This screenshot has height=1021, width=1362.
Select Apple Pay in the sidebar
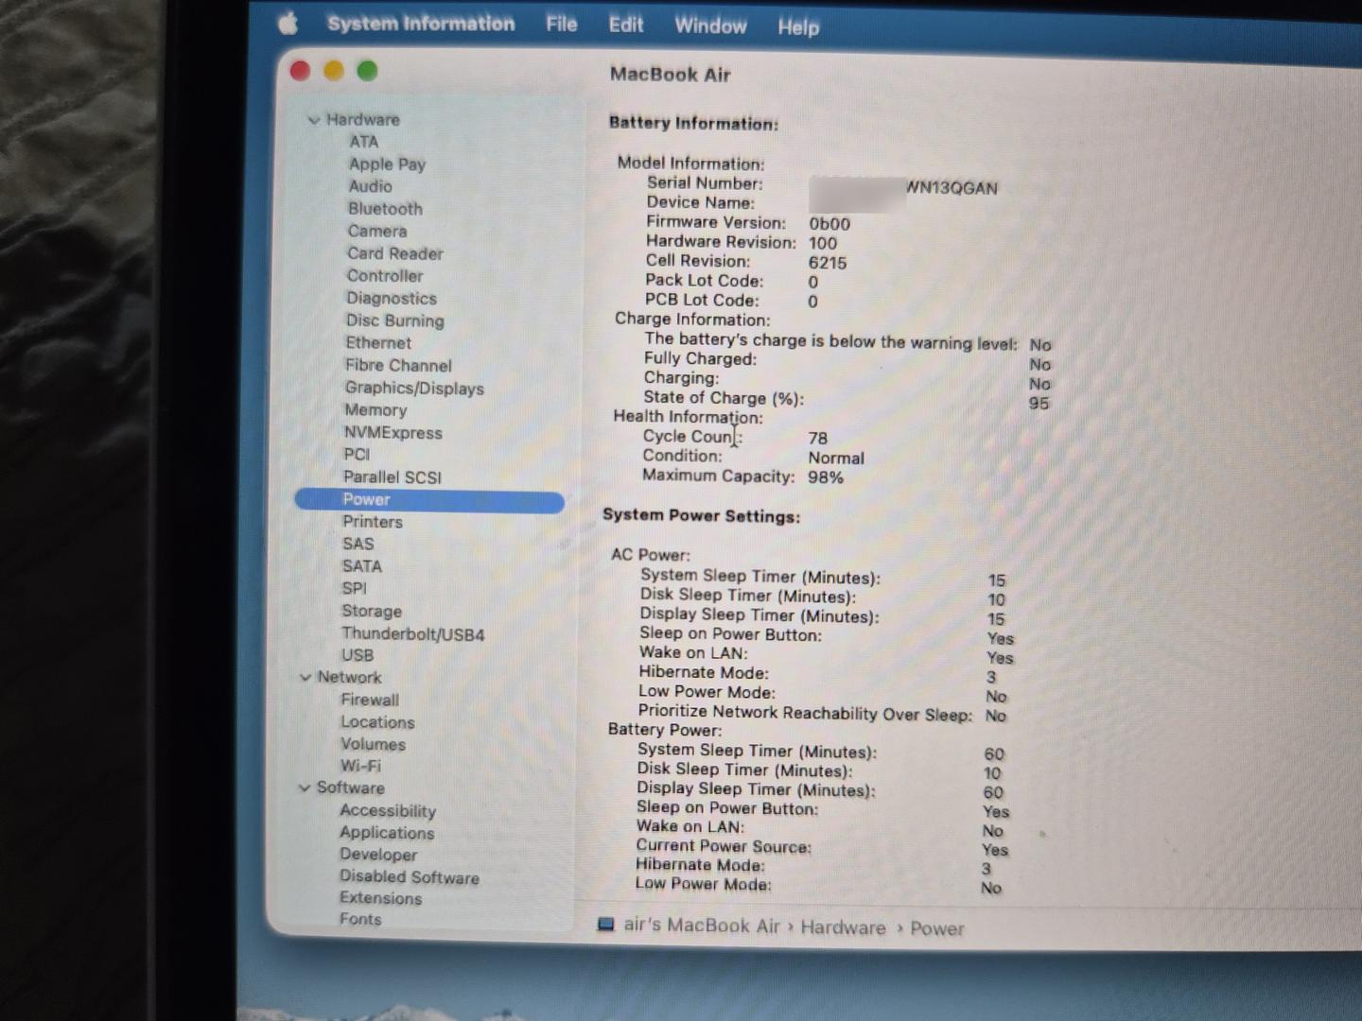pos(387,164)
